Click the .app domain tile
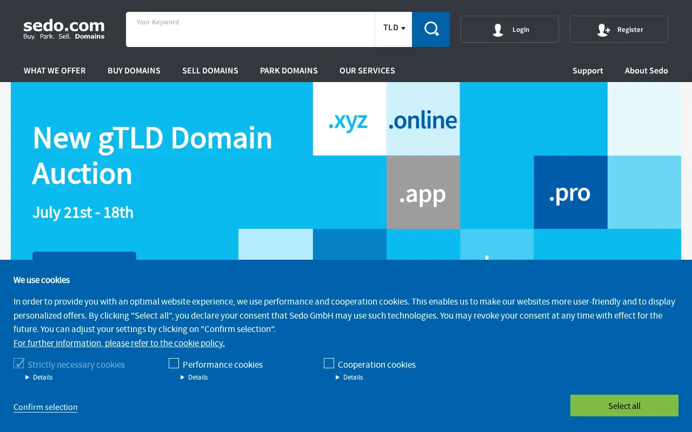Screen dimensions: 692x432 pos(423,192)
